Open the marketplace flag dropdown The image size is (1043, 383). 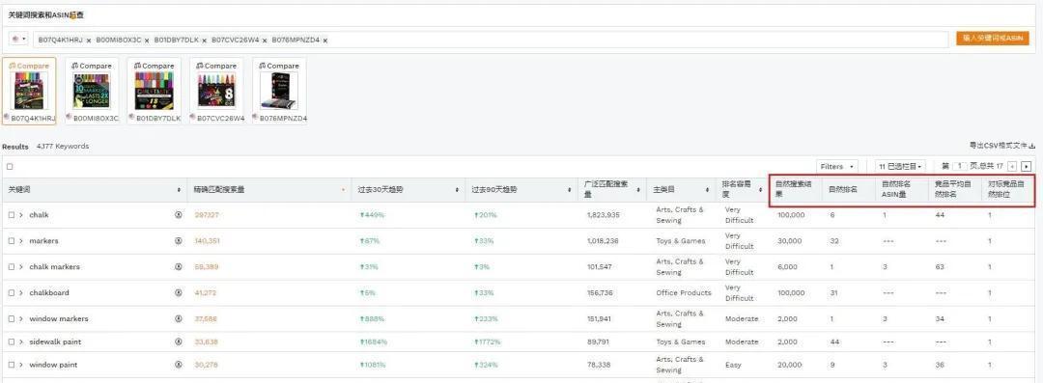[18, 40]
